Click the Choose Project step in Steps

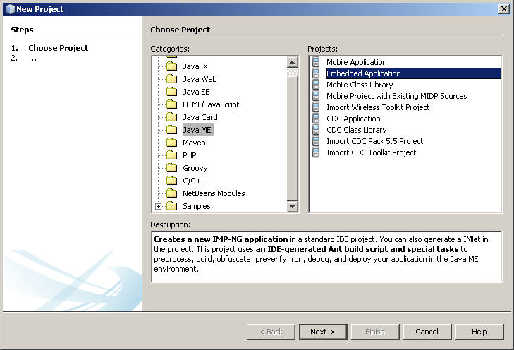(x=58, y=48)
